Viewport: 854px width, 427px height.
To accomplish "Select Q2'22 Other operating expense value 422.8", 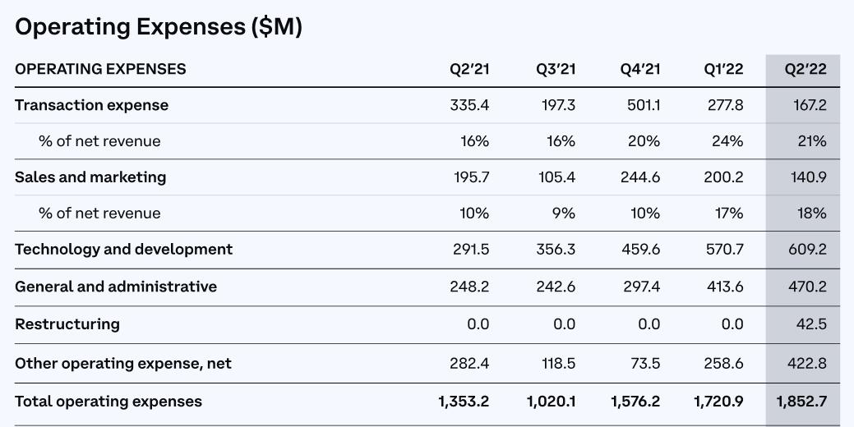I will click(806, 363).
